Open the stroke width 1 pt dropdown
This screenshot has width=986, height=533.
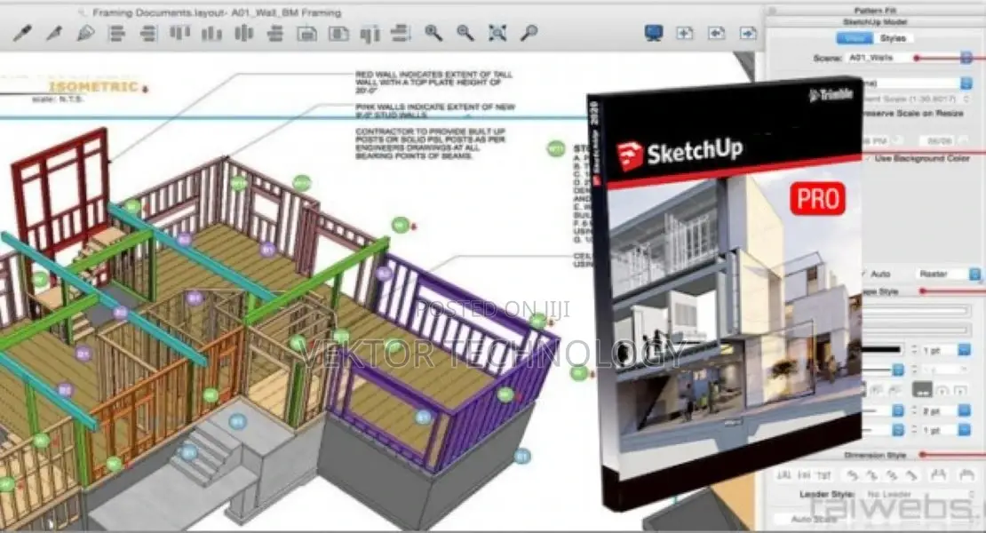coord(964,349)
